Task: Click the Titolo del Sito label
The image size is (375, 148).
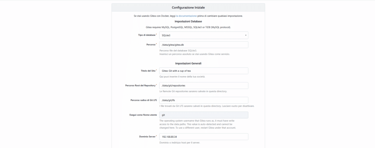Action: pyautogui.click(x=148, y=71)
